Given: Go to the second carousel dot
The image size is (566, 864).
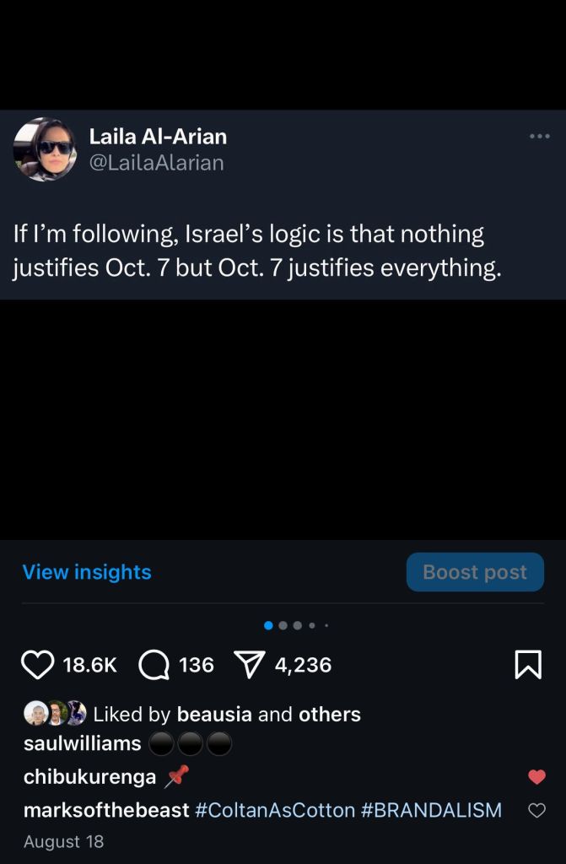Looking at the screenshot, I should click(x=283, y=625).
